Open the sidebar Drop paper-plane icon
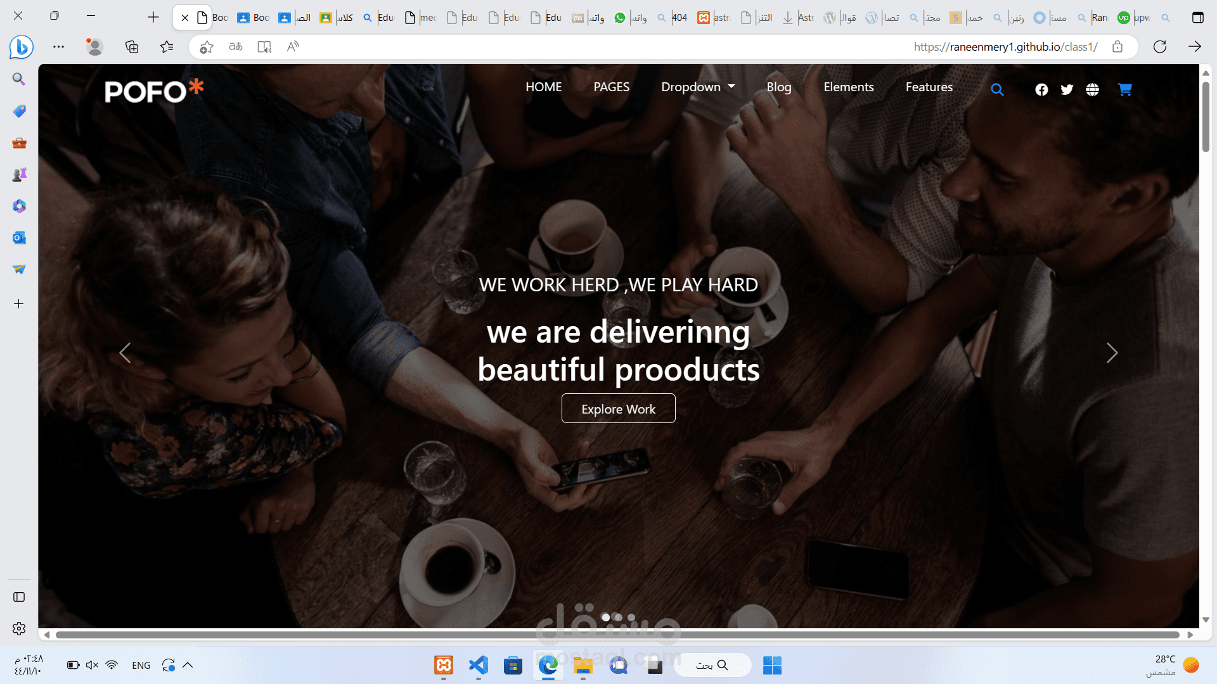Image resolution: width=1217 pixels, height=684 pixels. click(19, 269)
